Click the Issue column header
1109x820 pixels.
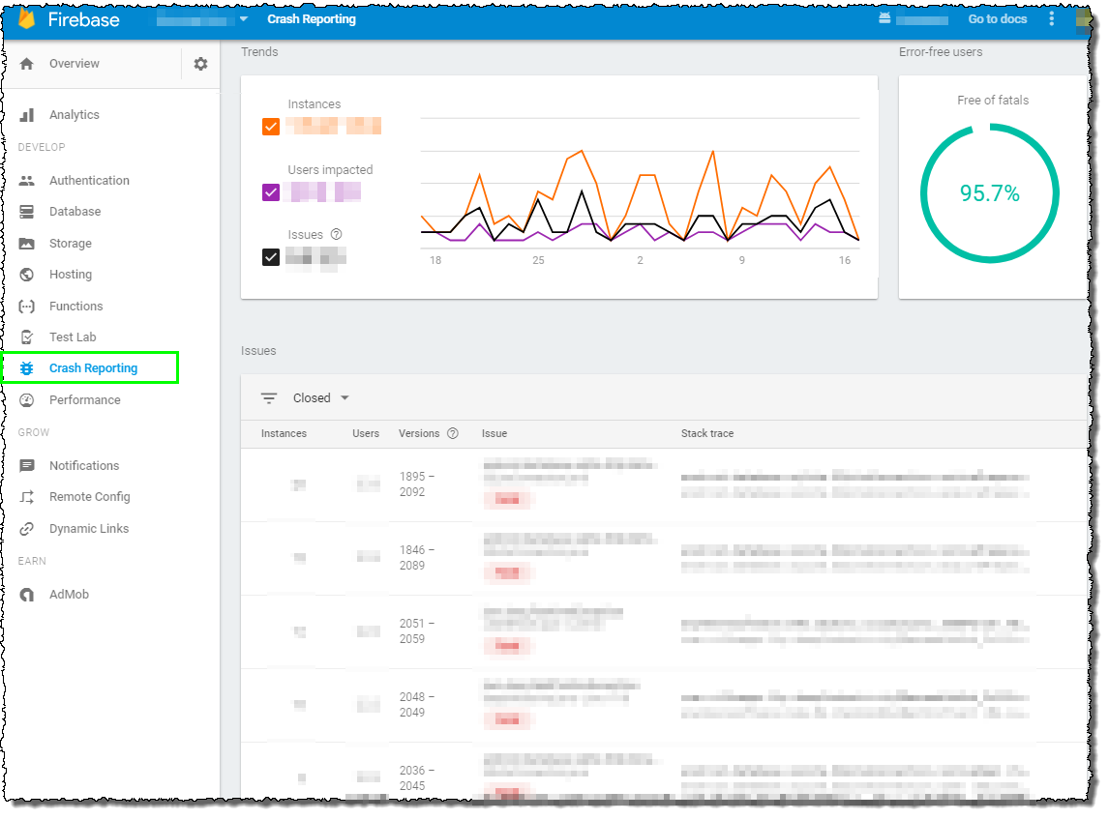click(495, 434)
